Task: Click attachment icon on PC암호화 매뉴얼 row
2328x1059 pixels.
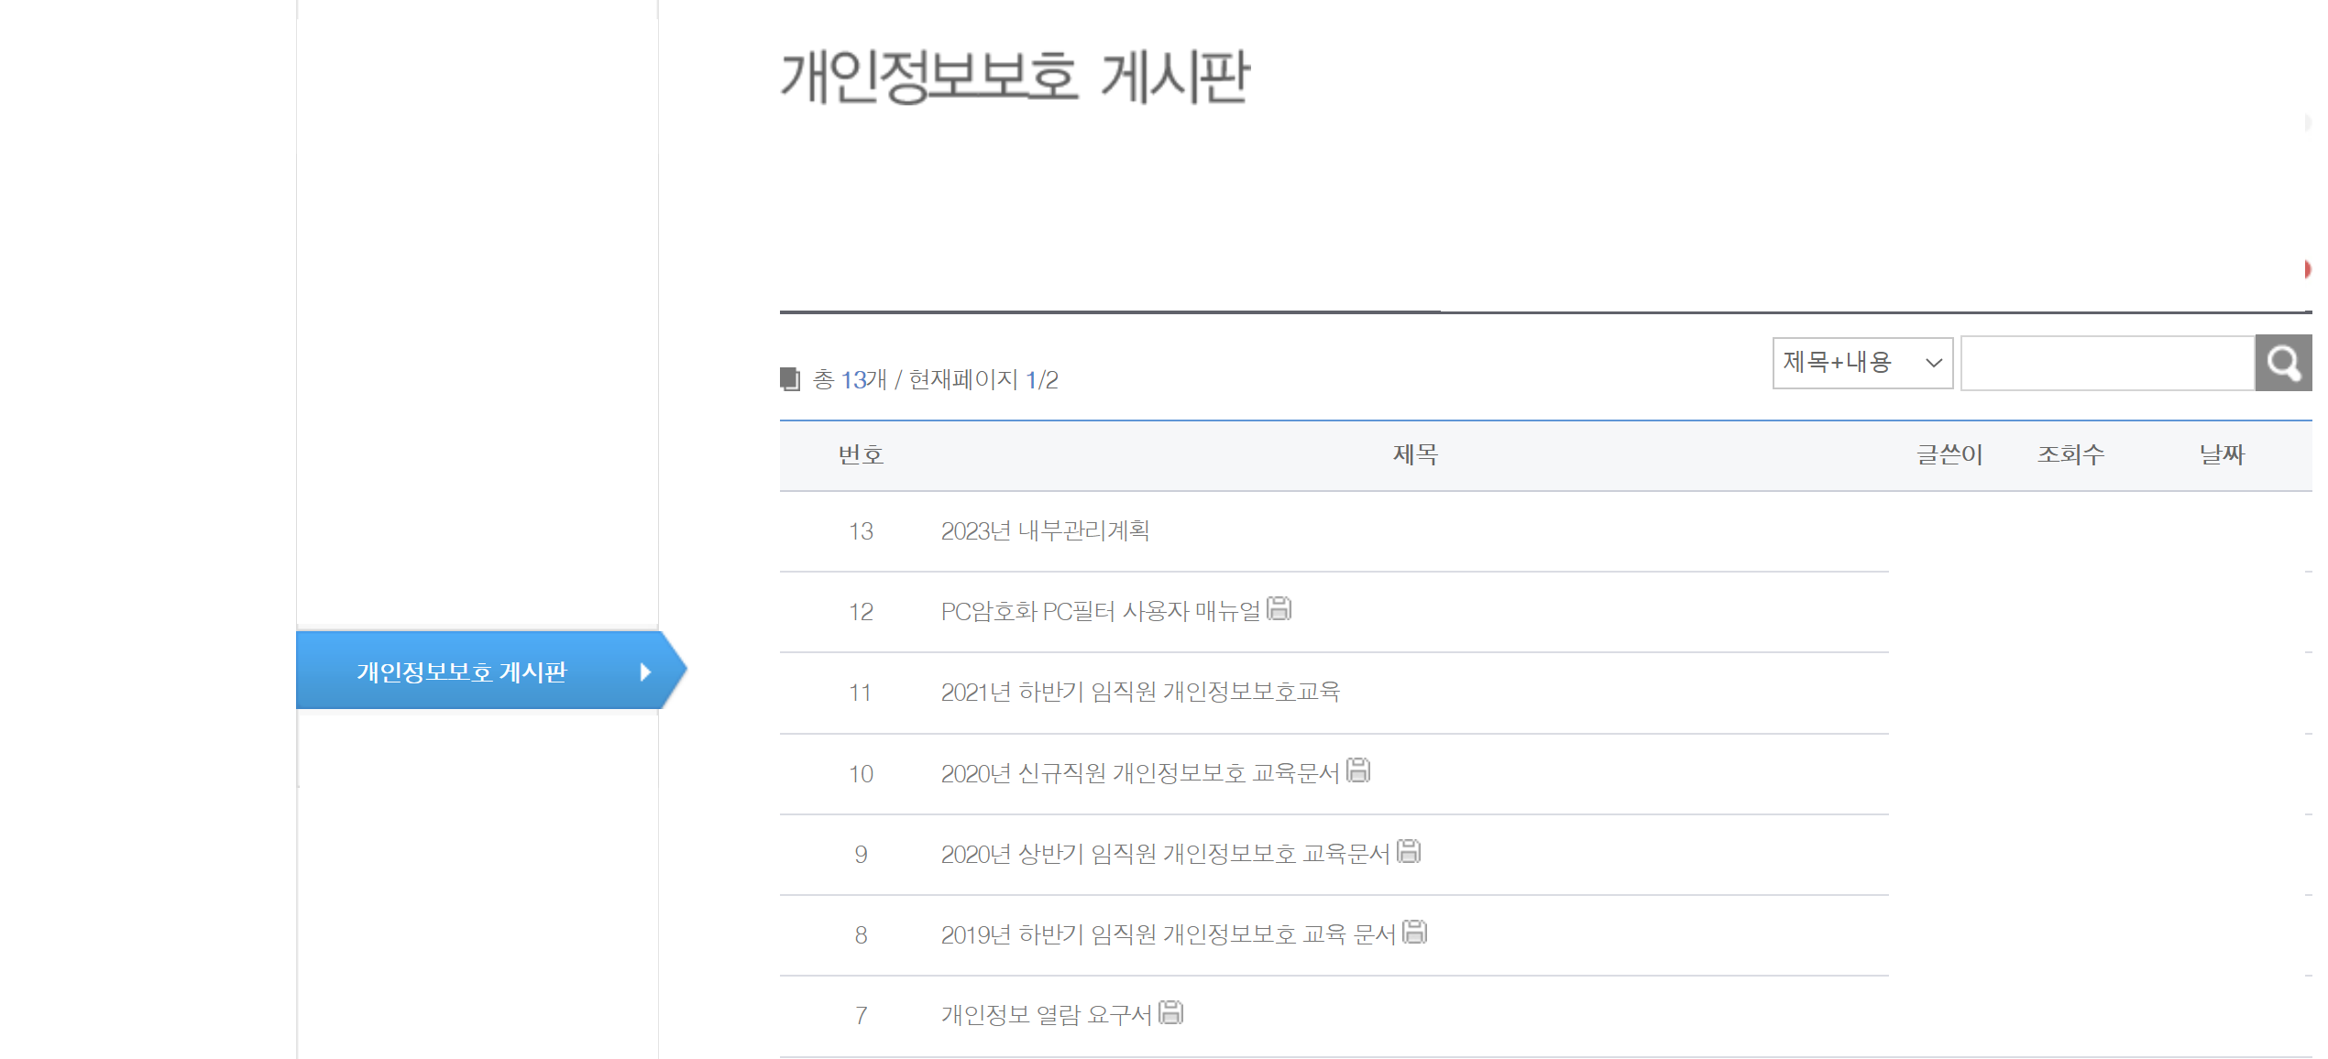Action: 1279,608
